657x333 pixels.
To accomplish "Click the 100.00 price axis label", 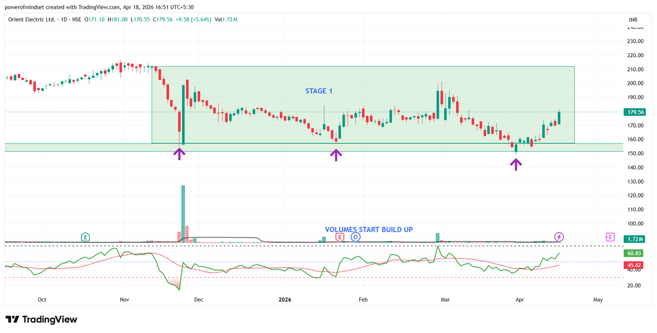I will 635,223.
